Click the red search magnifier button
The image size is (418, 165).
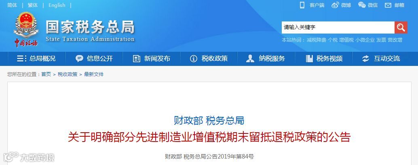pyautogui.click(x=401, y=27)
